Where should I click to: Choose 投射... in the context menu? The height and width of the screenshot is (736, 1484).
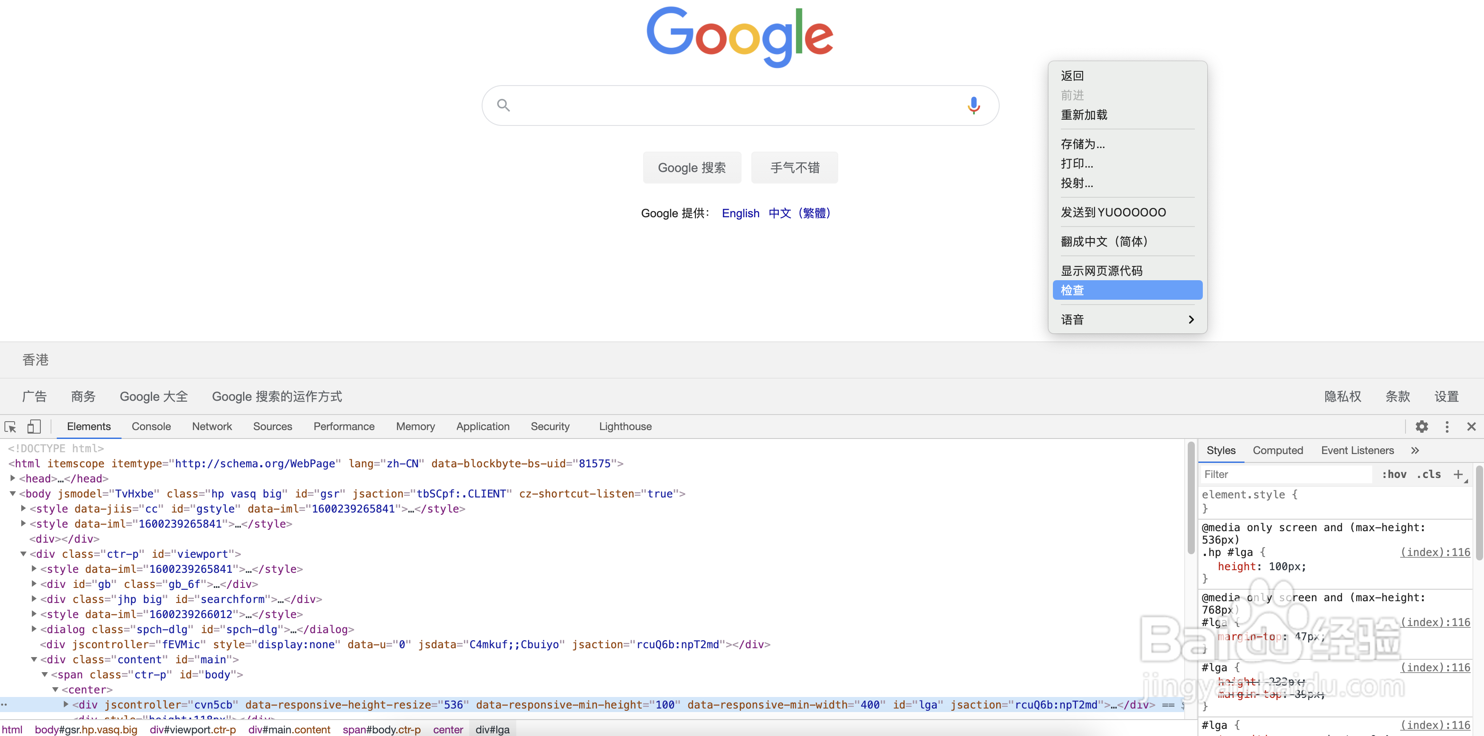pyautogui.click(x=1127, y=183)
